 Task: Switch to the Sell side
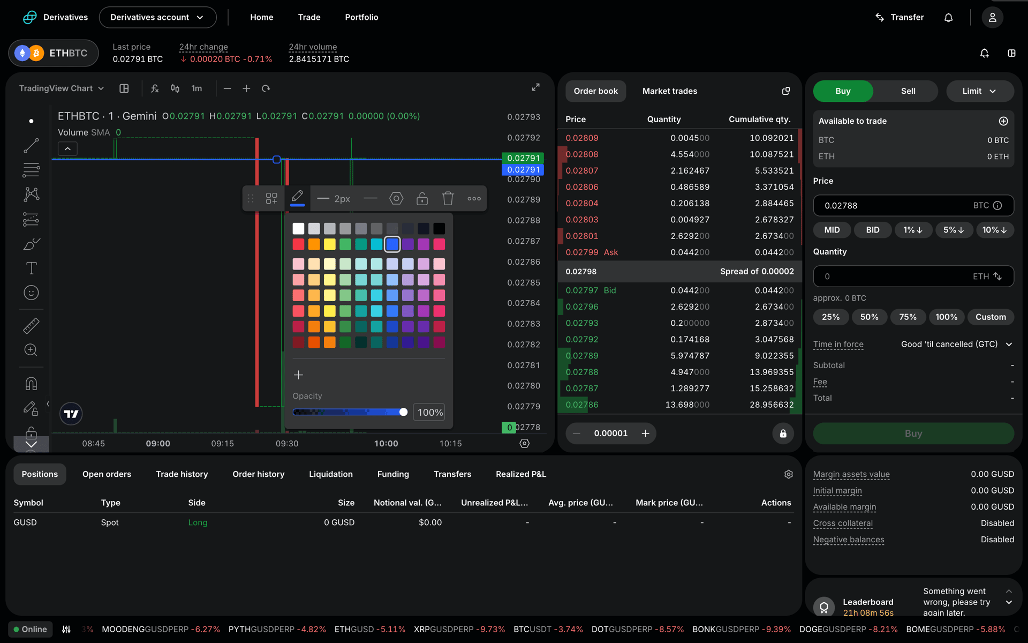(x=908, y=91)
